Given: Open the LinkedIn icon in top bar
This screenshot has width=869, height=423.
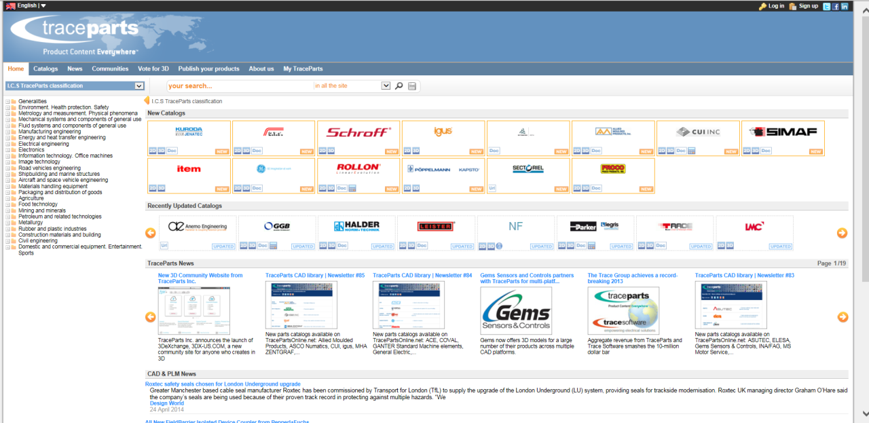Looking at the screenshot, I should click(x=845, y=6).
